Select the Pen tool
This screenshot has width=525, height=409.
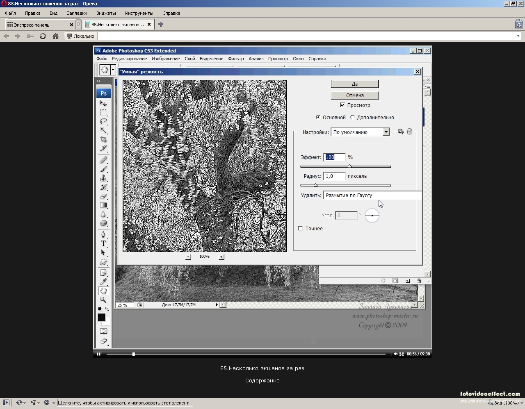click(103, 234)
